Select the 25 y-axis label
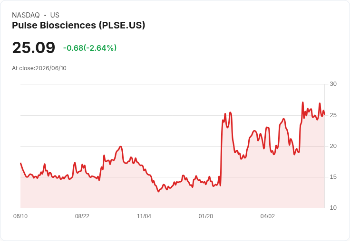Image resolution: width=350 pixels, height=241 pixels. pyautogui.click(x=333, y=115)
